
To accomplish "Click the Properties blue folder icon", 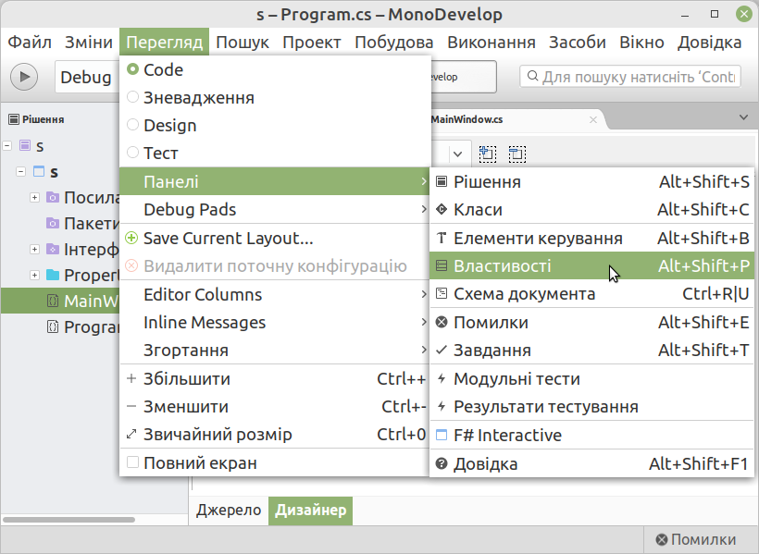I will (x=52, y=275).
